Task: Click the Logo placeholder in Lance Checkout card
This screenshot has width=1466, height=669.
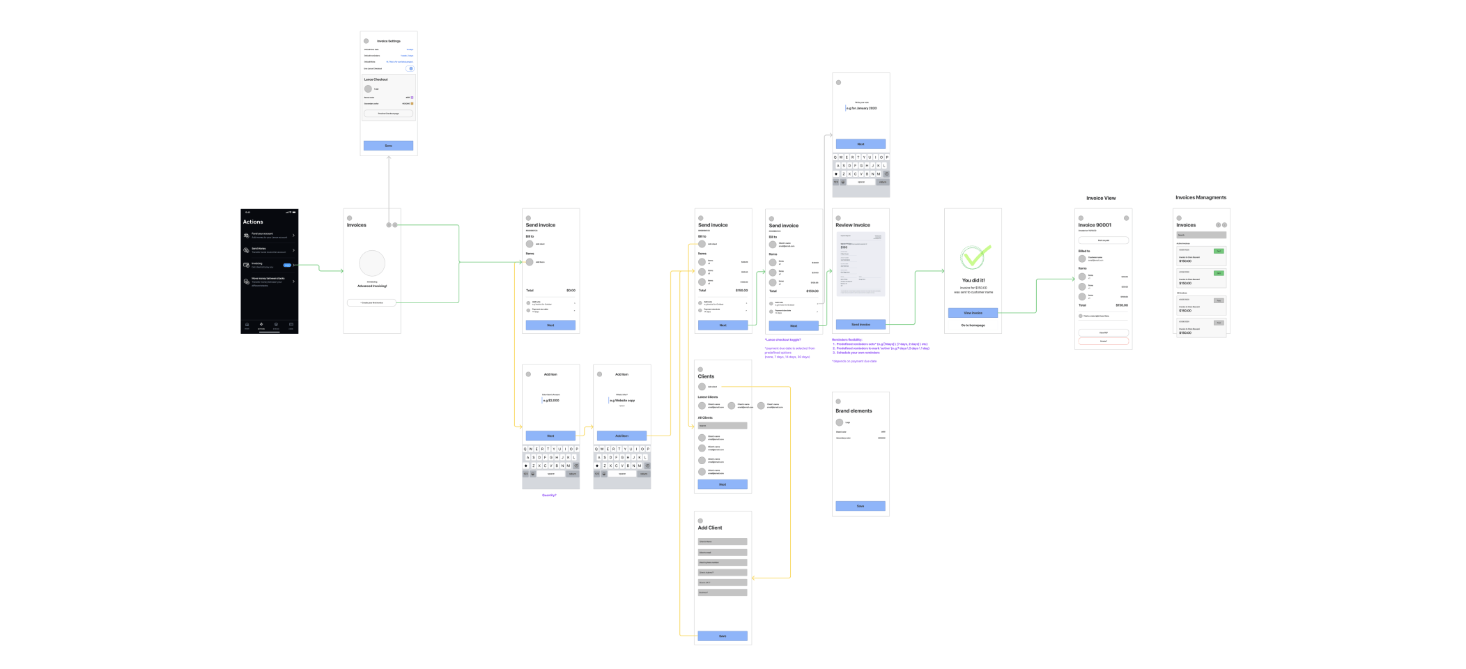Action: 368,89
